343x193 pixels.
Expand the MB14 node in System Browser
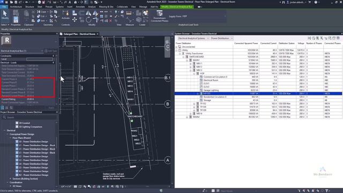tap(191, 114)
